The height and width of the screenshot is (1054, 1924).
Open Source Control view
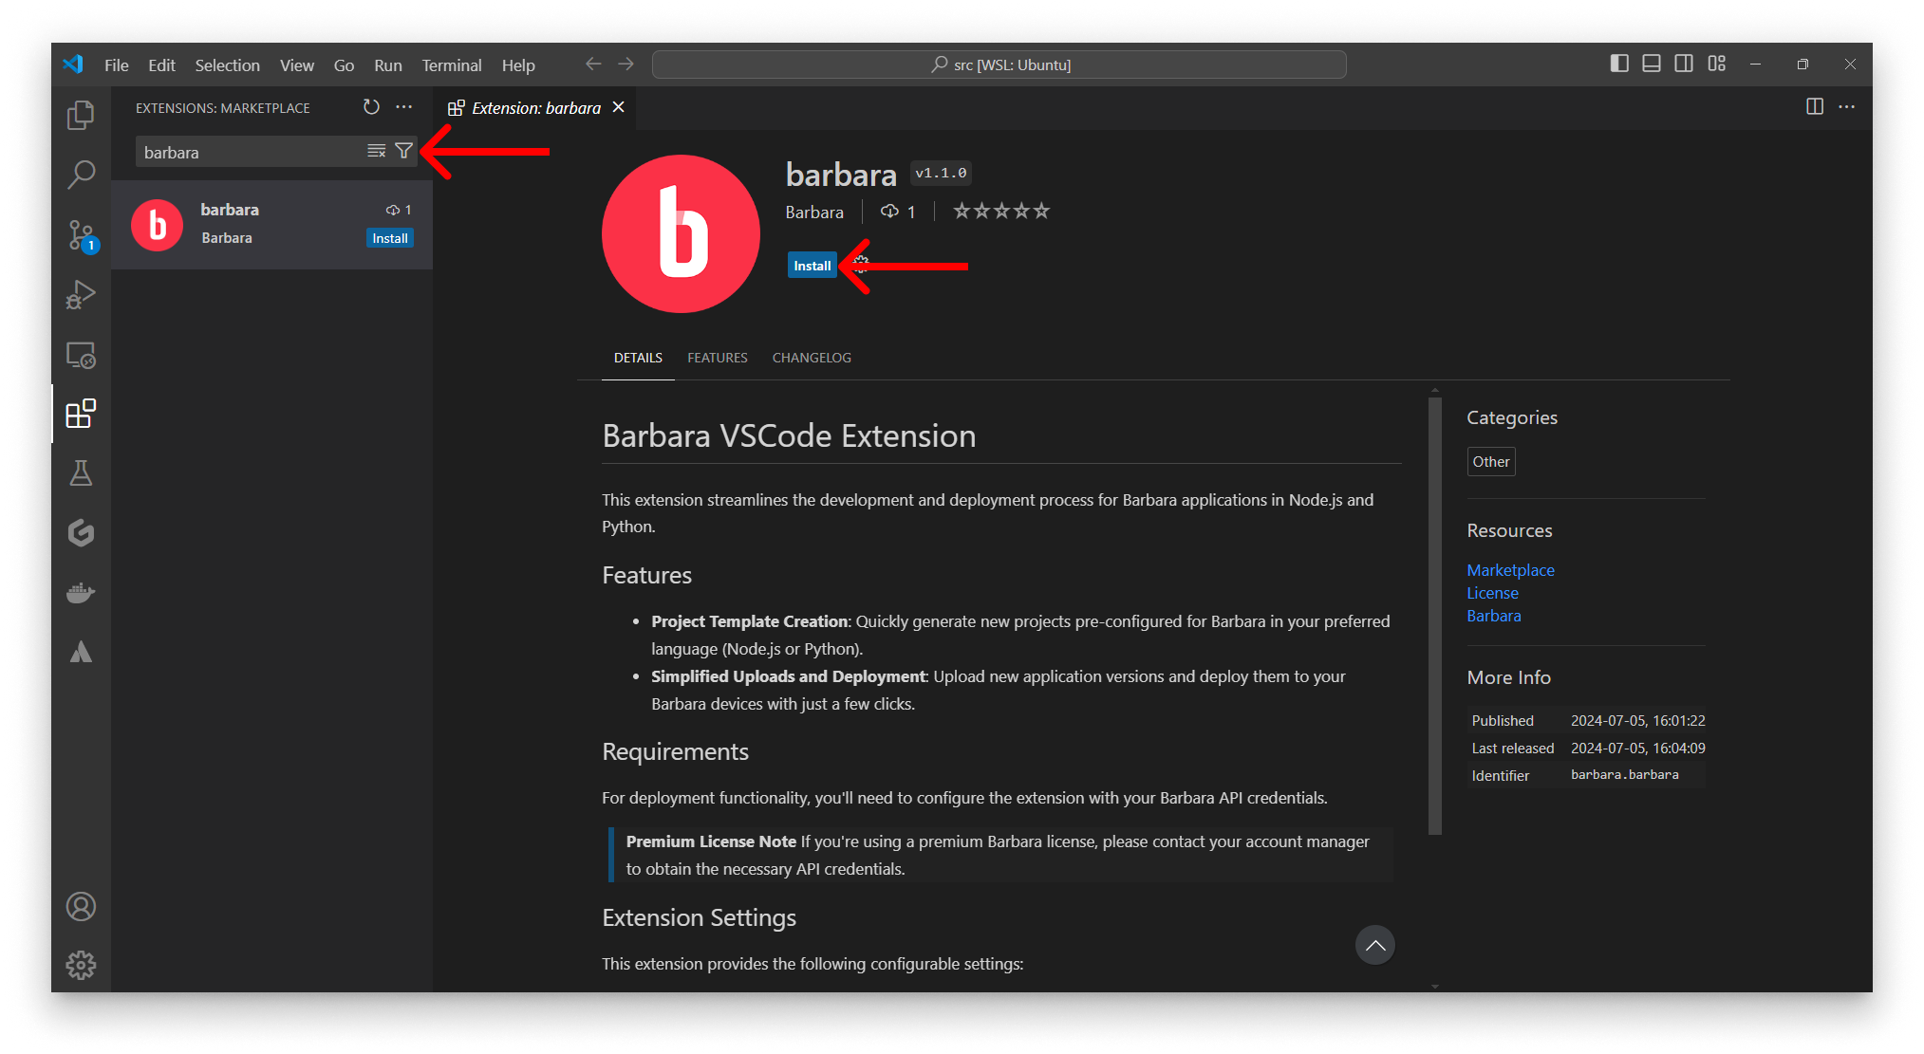click(81, 234)
